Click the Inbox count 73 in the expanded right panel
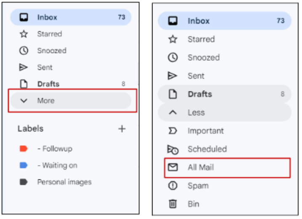Viewport: 302px width, 219px height. click(x=281, y=21)
